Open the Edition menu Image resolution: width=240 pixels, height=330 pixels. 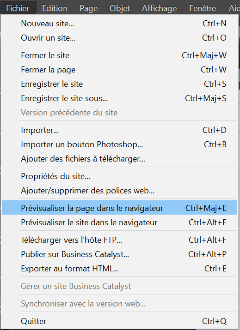(x=55, y=8)
